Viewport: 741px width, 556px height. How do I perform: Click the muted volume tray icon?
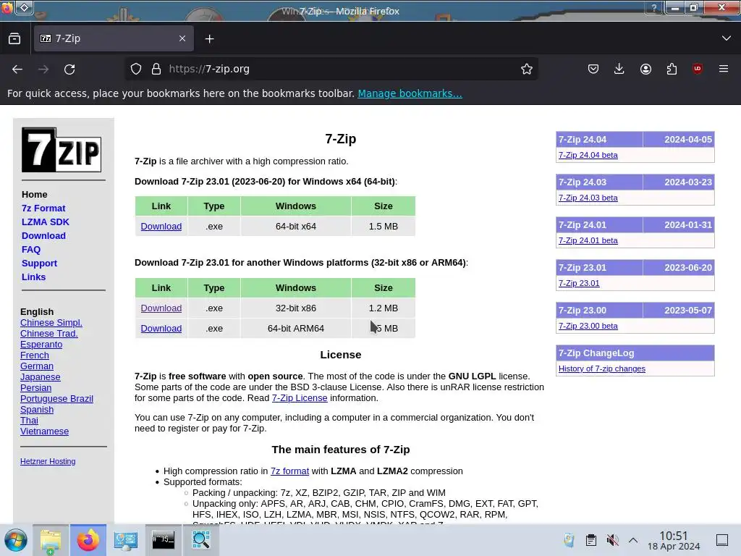(612, 540)
